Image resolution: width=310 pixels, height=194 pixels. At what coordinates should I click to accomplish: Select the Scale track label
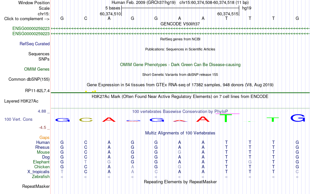coord(44,8)
